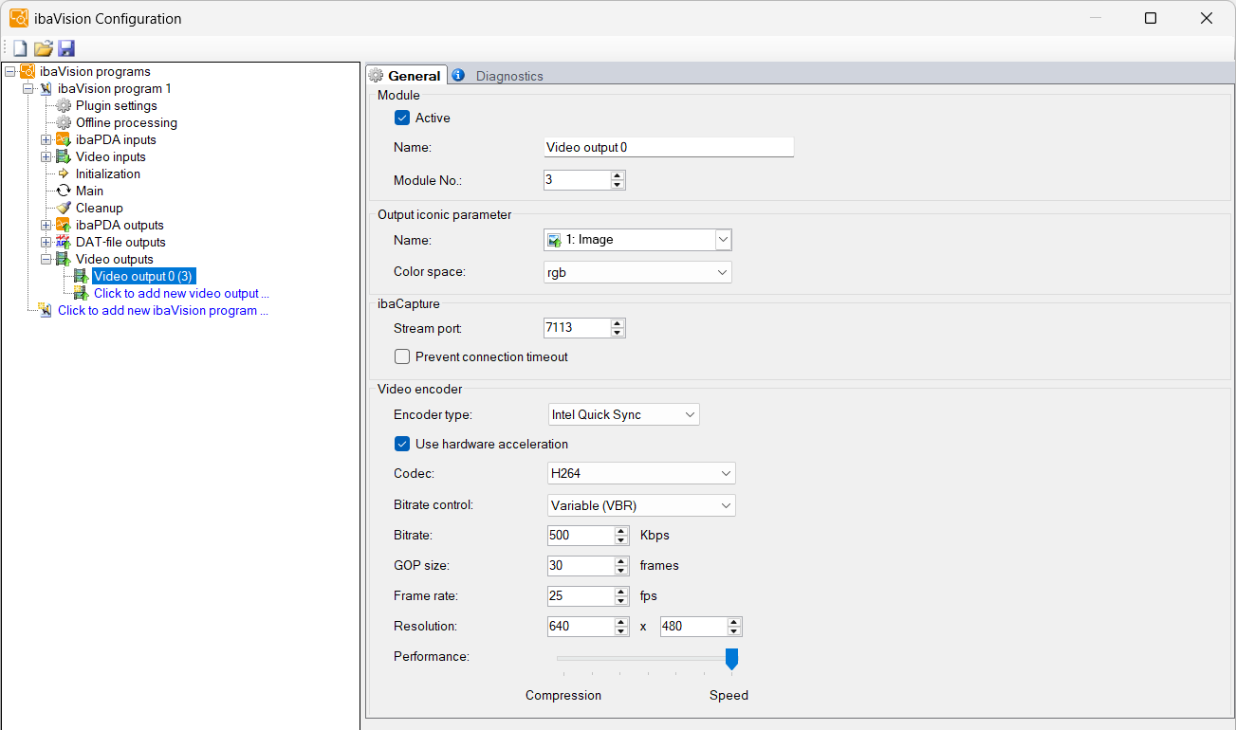The width and height of the screenshot is (1236, 730).
Task: Click the add new ibaVision program icon
Action: tap(46, 310)
